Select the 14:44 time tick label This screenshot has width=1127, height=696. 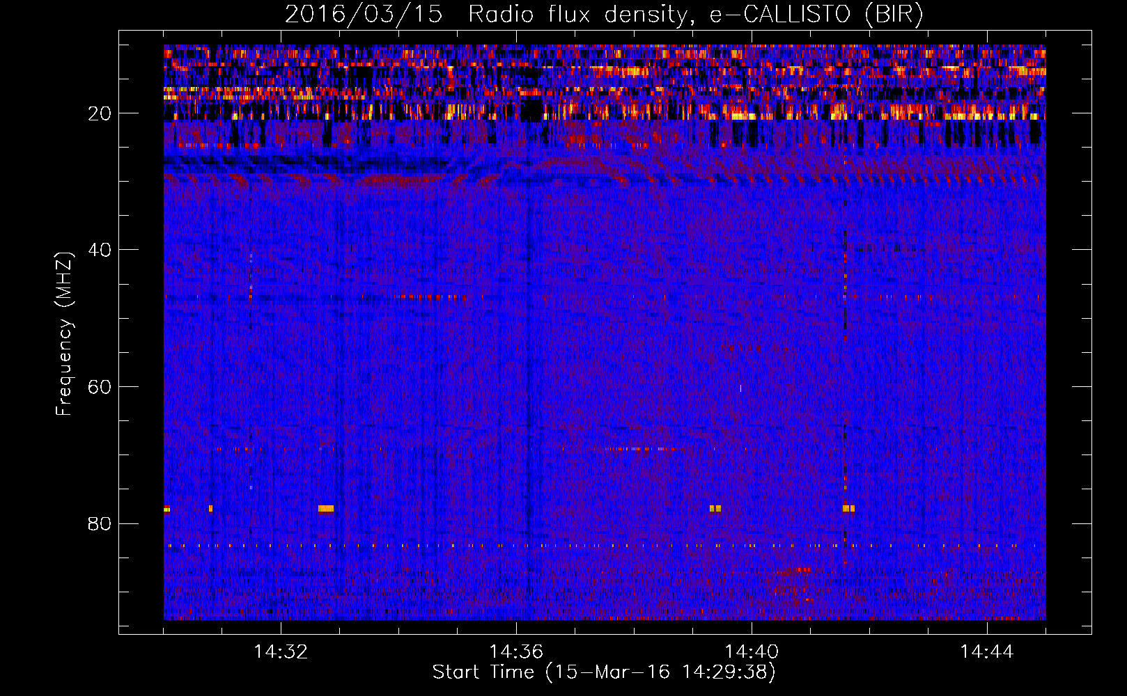(987, 652)
